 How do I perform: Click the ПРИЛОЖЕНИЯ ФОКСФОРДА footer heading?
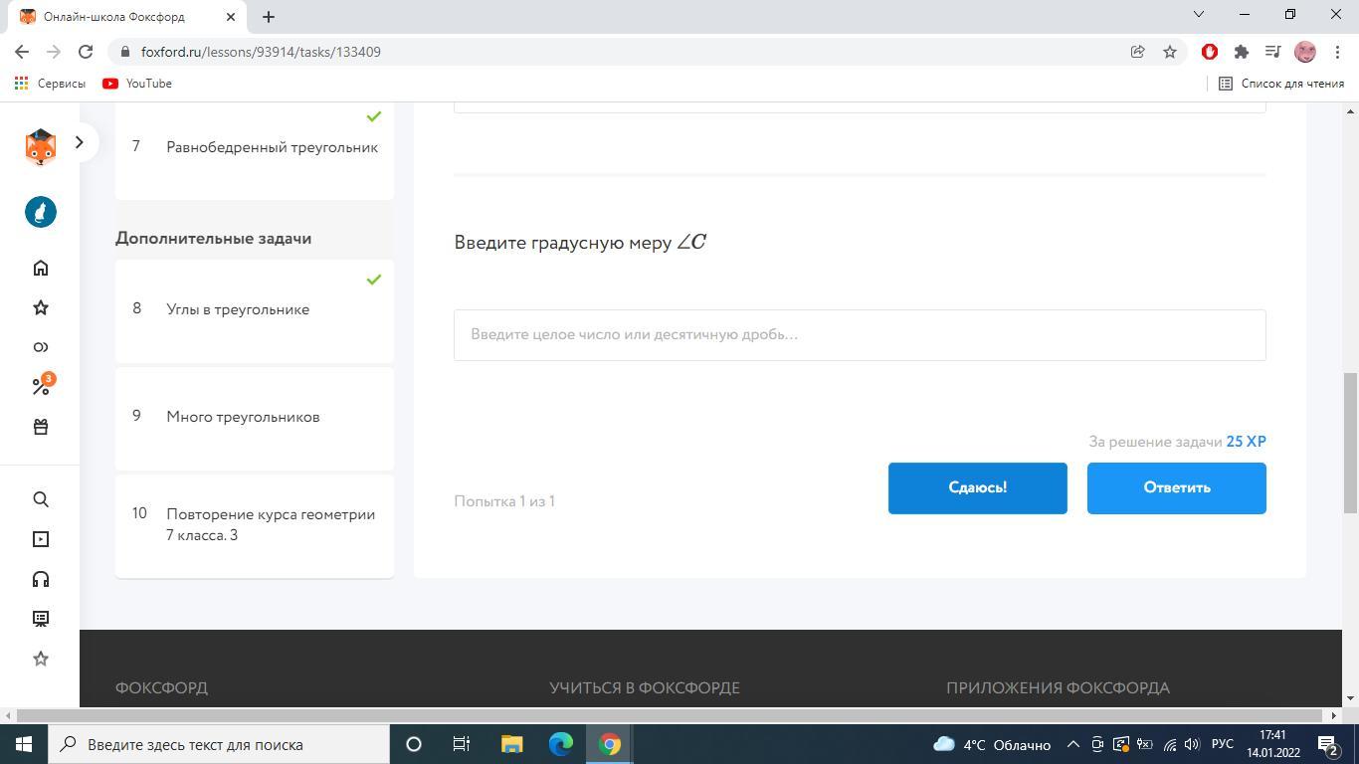1058,687
